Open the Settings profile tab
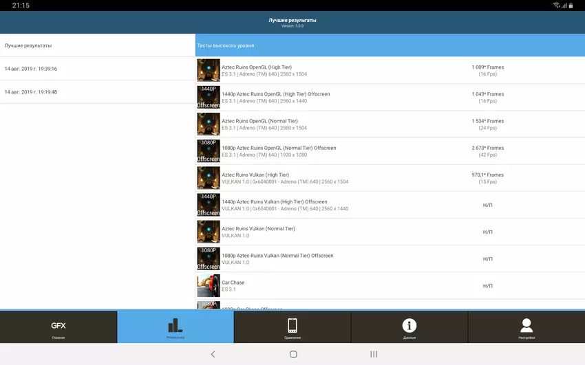Viewport: 585px width, 365px height. coord(526,327)
